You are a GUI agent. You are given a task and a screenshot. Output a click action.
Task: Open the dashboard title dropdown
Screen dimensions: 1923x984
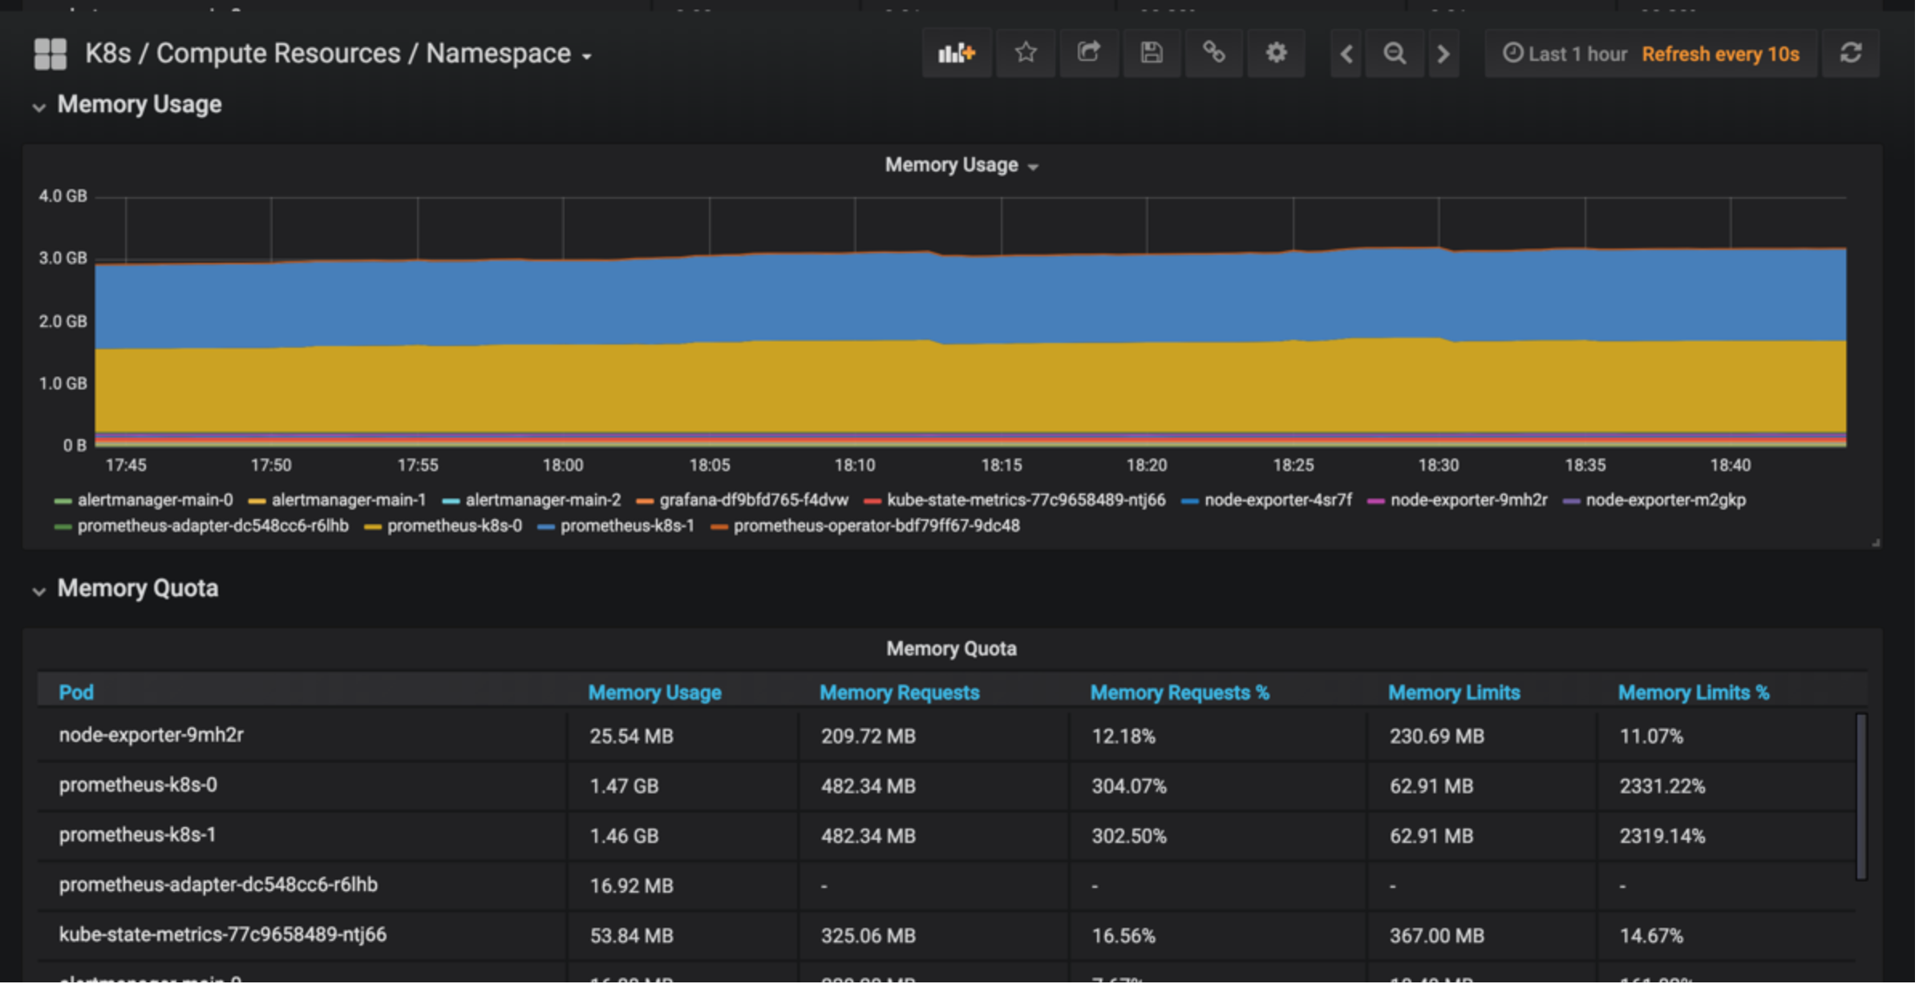(x=338, y=54)
